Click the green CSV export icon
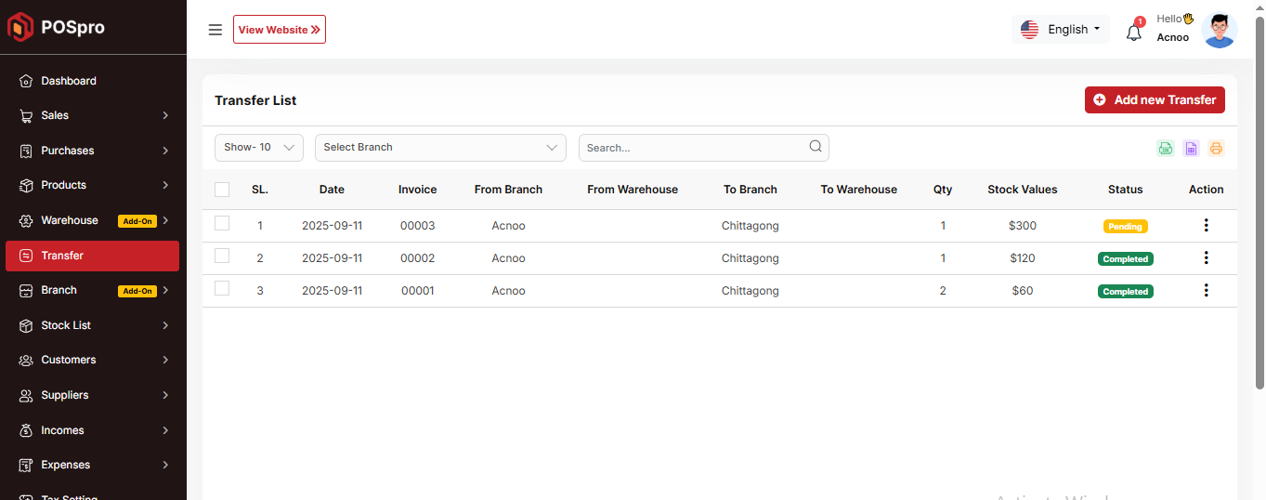The width and height of the screenshot is (1266, 500). pos(1165,148)
